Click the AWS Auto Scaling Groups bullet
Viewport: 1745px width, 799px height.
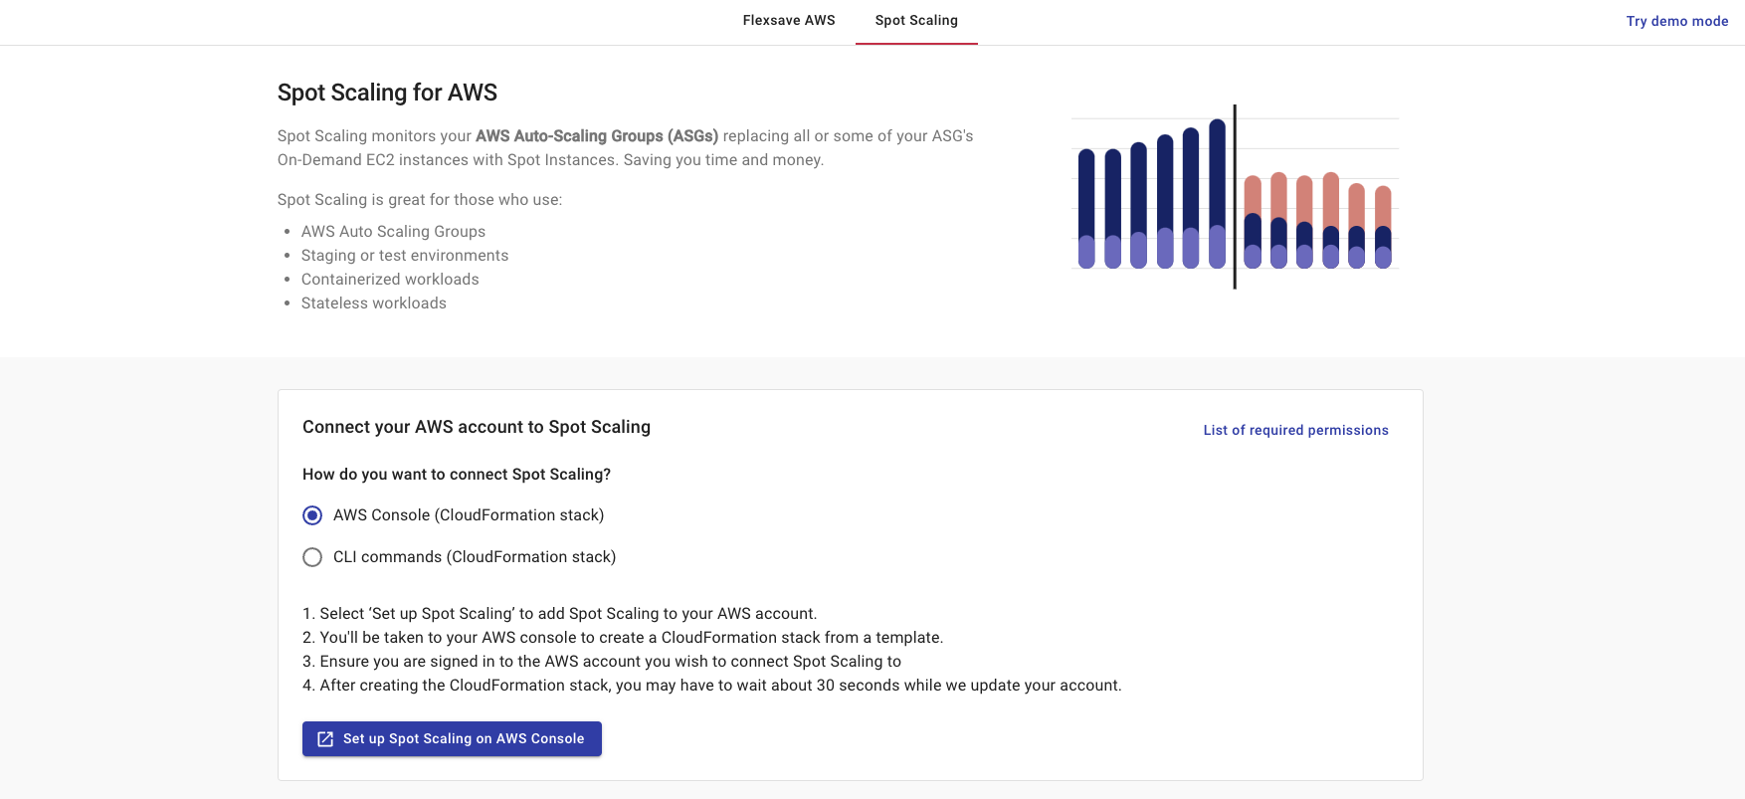pyautogui.click(x=393, y=232)
